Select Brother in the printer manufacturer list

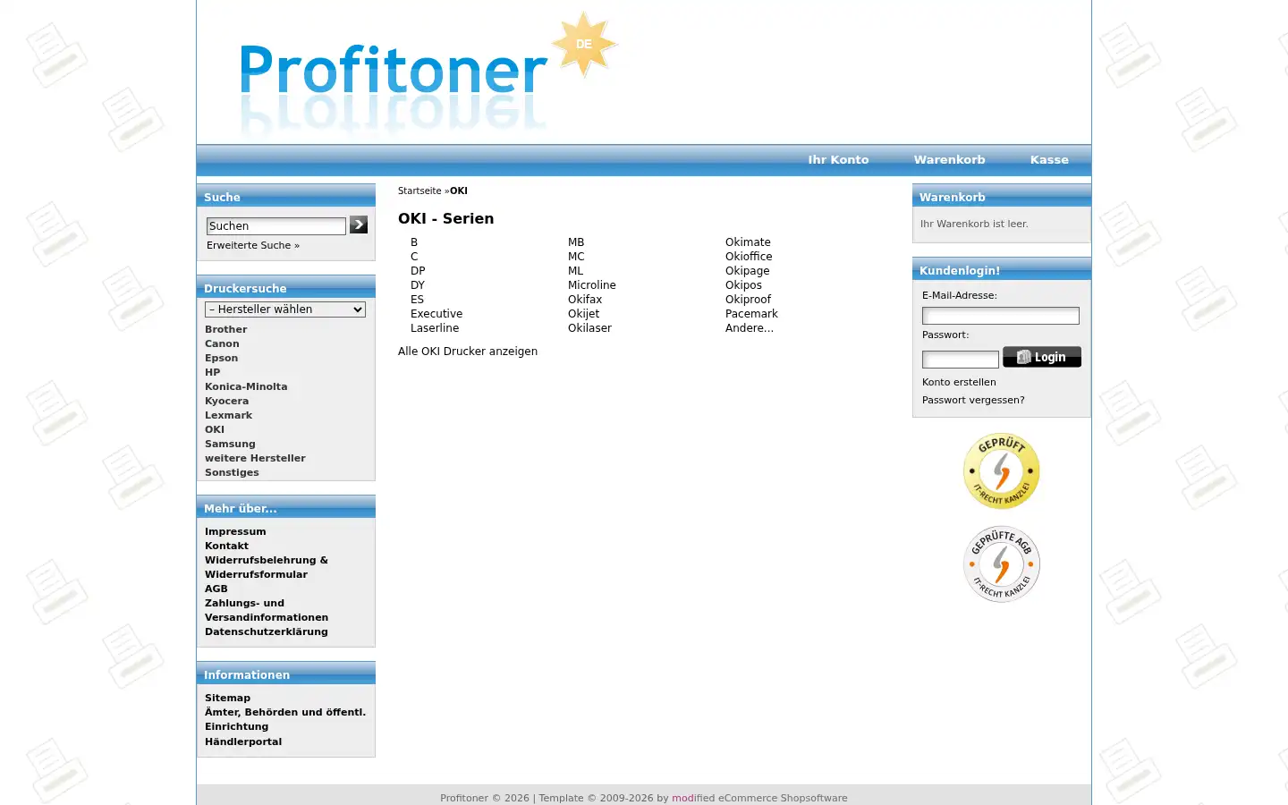pos(226,329)
